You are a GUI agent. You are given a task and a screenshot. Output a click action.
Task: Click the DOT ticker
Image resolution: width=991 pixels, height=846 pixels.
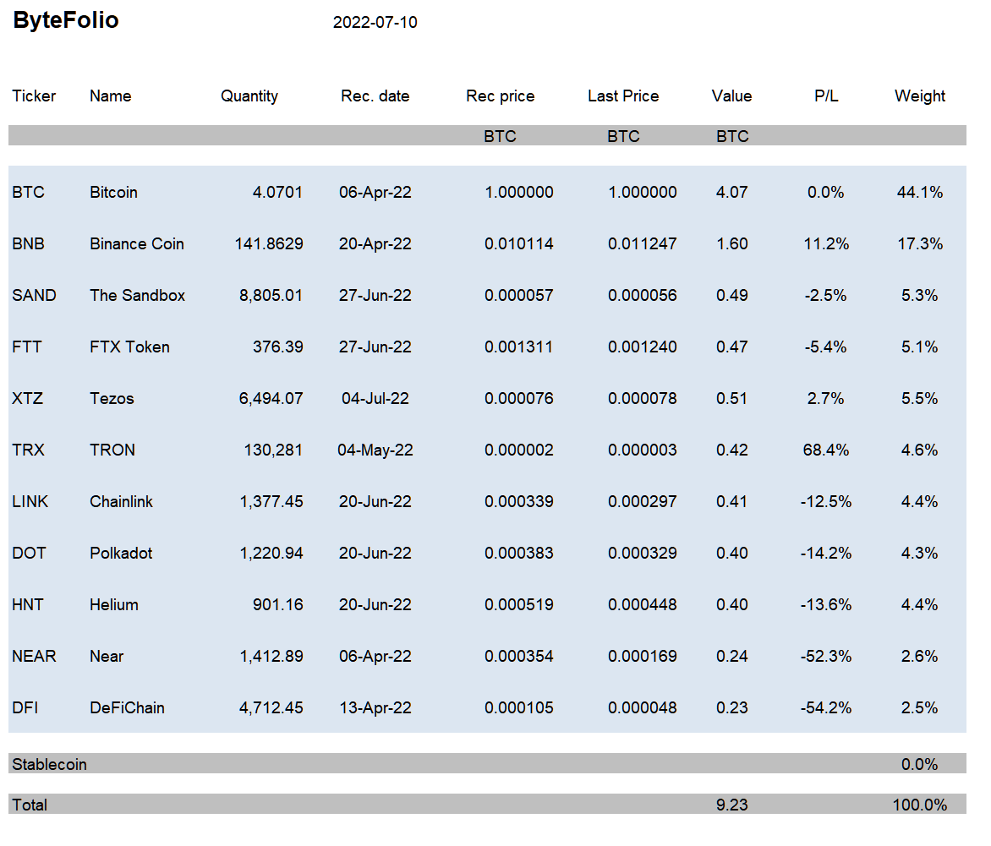click(29, 553)
